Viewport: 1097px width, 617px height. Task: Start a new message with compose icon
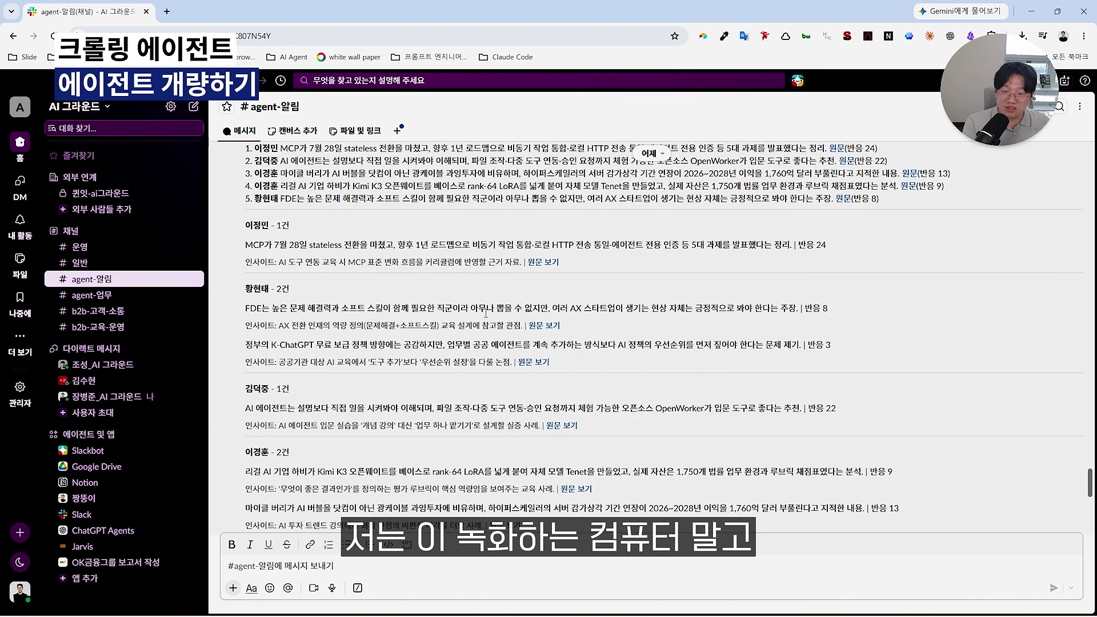[x=194, y=106]
